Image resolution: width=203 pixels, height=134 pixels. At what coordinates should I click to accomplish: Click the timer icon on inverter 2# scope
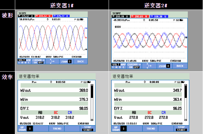tap(144, 20)
